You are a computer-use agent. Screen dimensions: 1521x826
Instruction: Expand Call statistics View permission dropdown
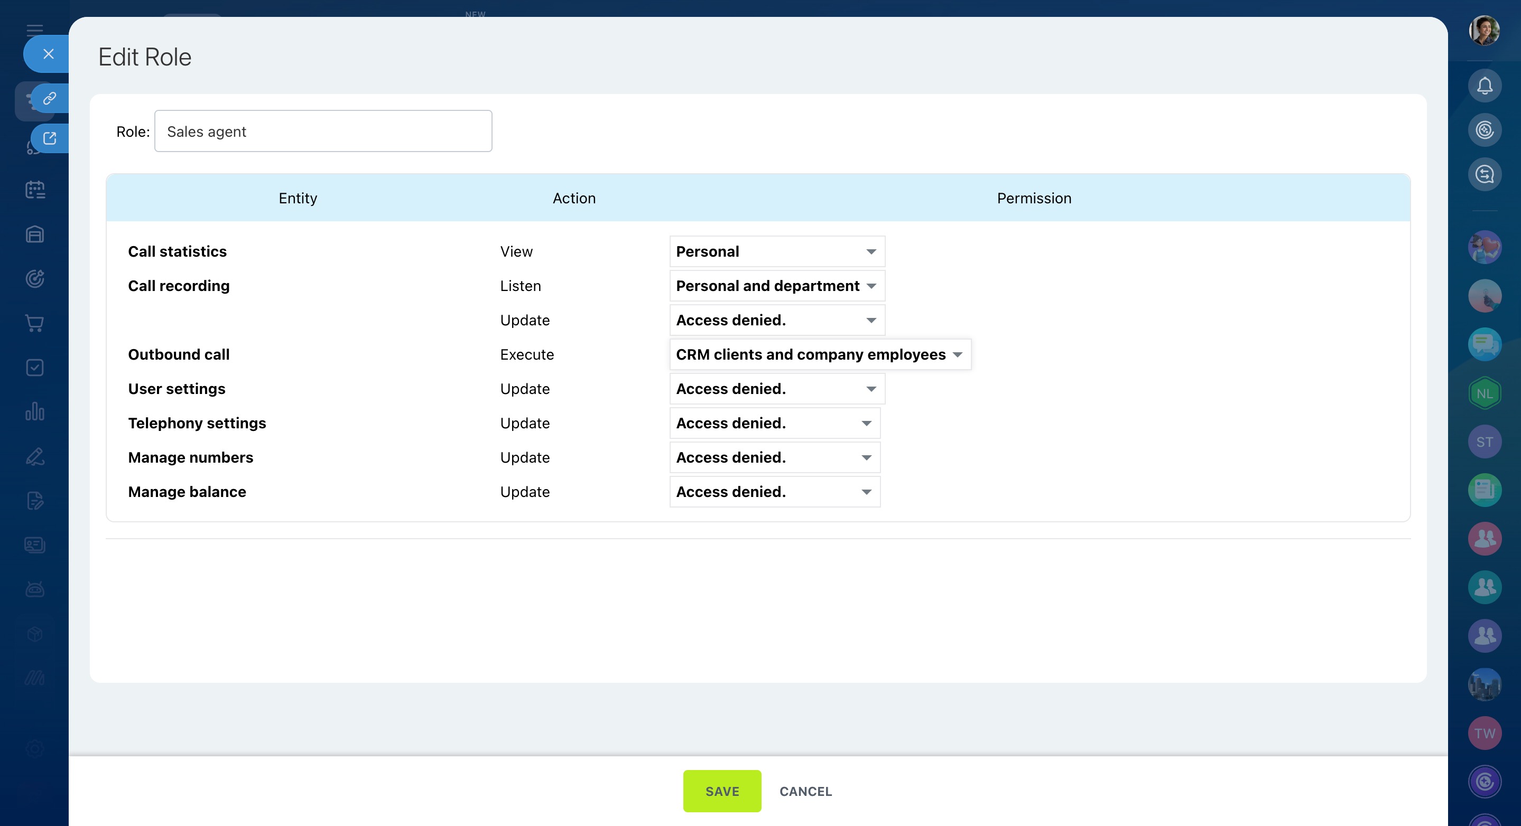point(776,251)
